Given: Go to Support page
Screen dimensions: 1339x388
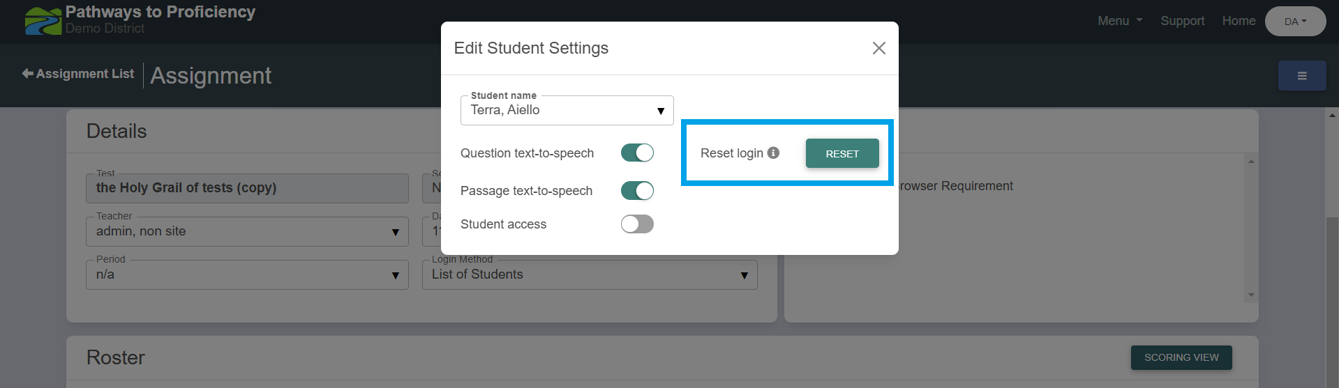Looking at the screenshot, I should [x=1182, y=21].
